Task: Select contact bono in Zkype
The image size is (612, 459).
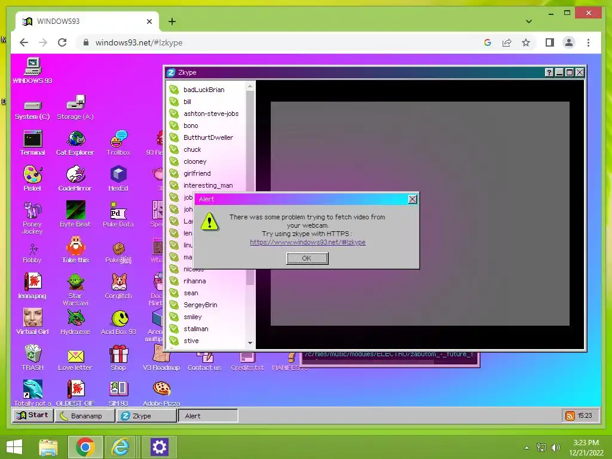Action: 206,126
